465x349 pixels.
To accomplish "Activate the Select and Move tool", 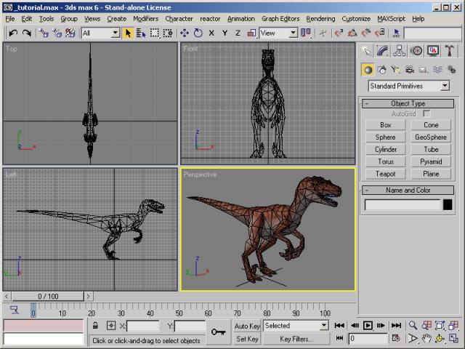I will coord(184,33).
